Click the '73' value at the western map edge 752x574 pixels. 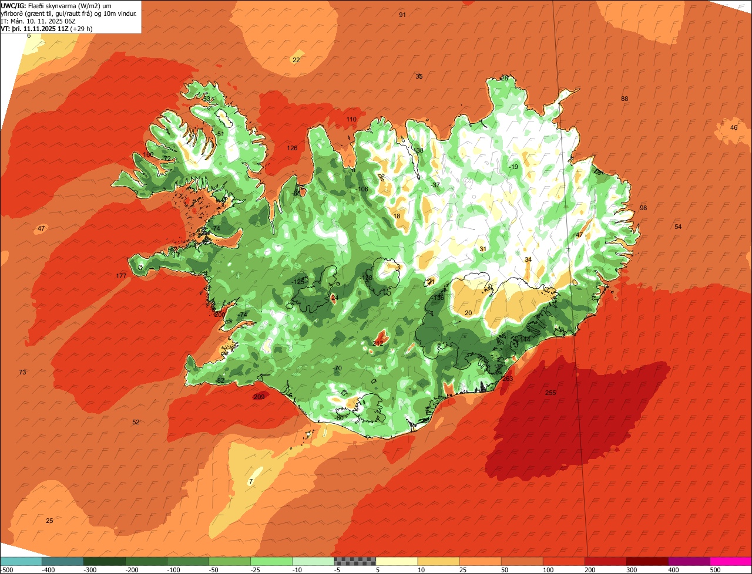(x=22, y=372)
